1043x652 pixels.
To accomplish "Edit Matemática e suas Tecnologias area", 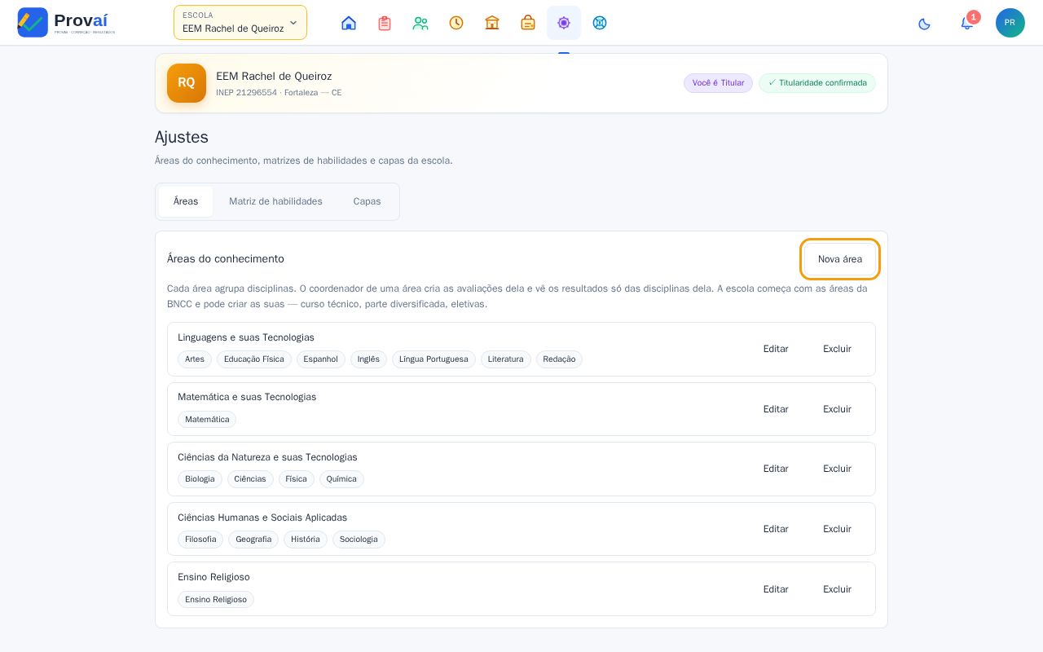I will click(x=776, y=409).
